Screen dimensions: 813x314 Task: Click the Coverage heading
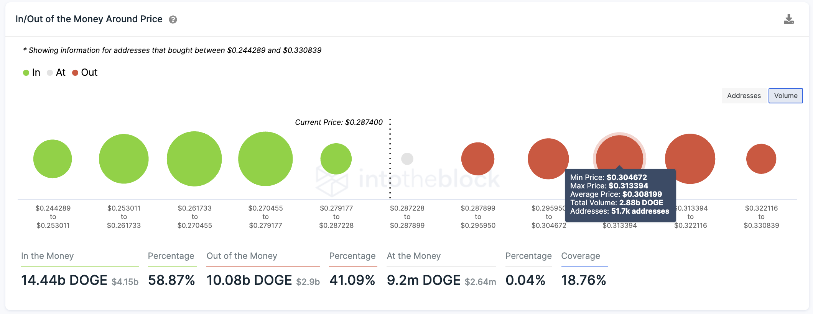click(x=581, y=256)
